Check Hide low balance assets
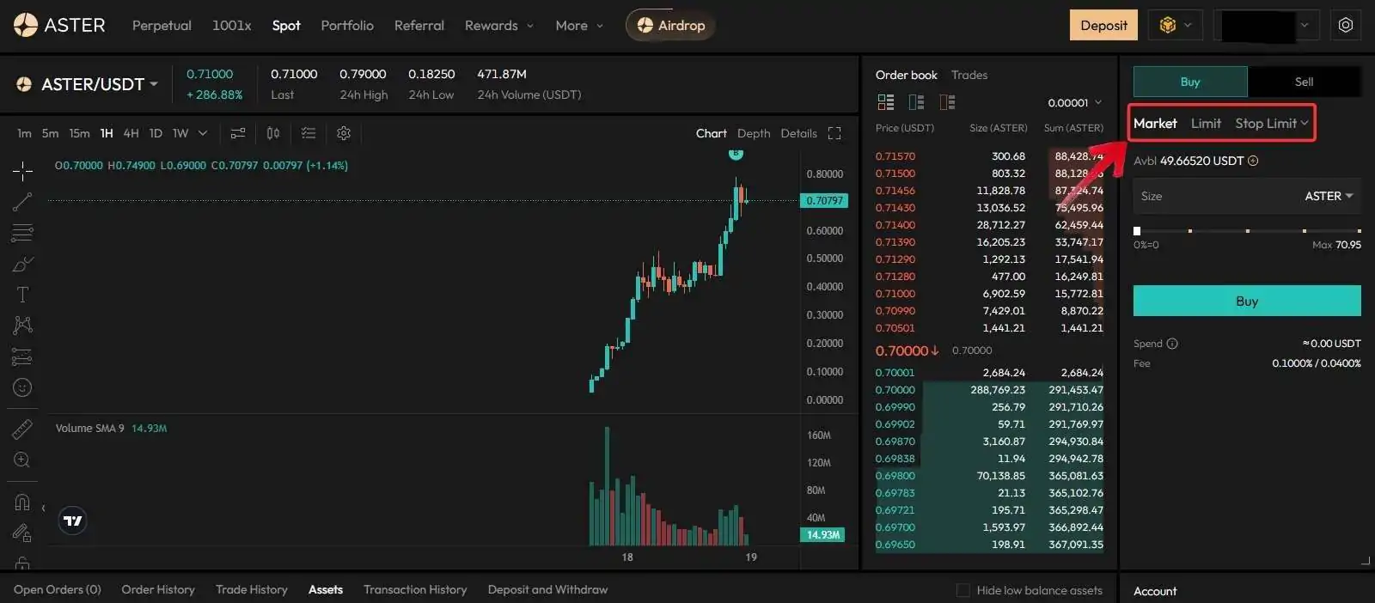 coord(963,590)
